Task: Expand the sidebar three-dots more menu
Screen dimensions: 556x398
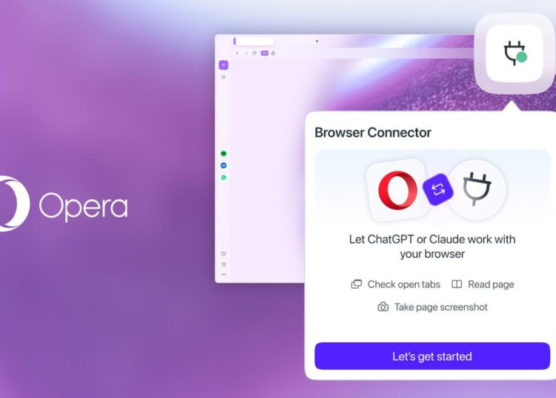Action: point(223,275)
